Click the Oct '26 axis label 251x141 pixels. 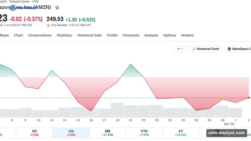(x=229, y=124)
